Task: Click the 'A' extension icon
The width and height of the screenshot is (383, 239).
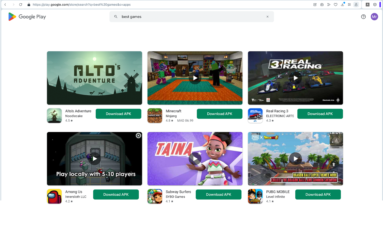Action: [368, 4]
